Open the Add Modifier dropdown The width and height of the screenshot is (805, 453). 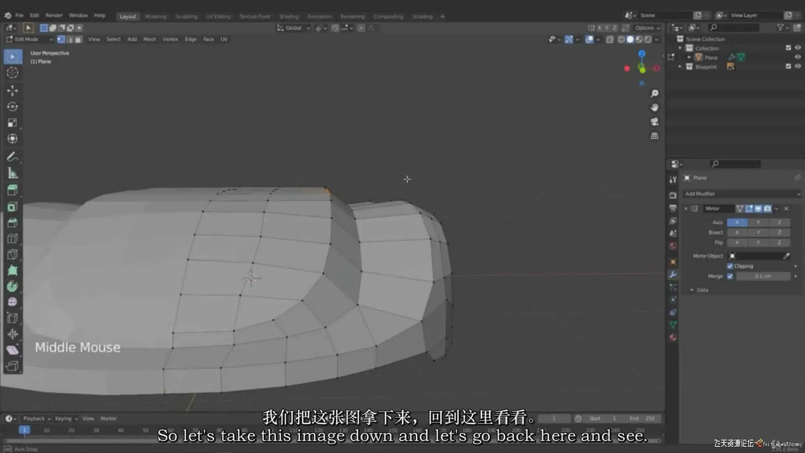pos(742,194)
